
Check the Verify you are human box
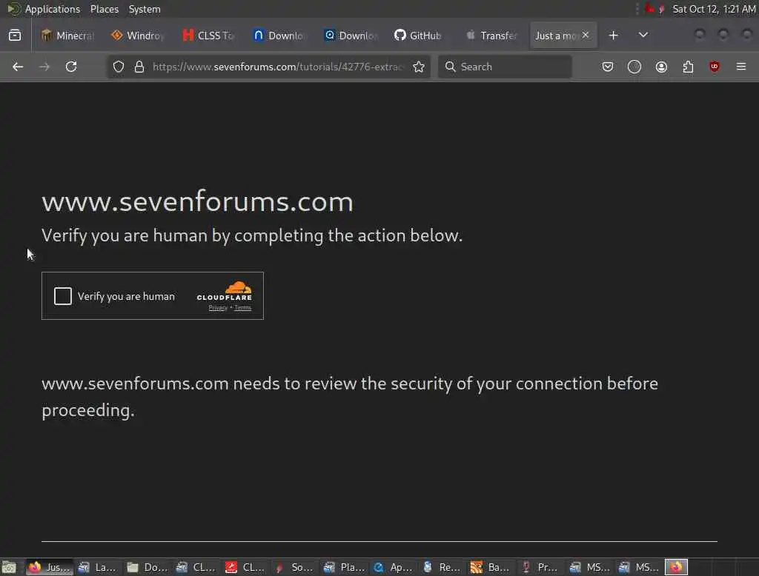(63, 296)
